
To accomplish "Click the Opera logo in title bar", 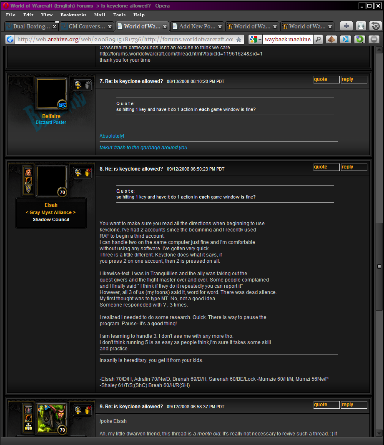I will [5, 5].
